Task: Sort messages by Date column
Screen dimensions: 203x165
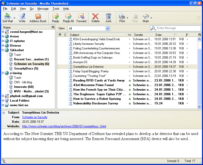Action: pos(165,35)
